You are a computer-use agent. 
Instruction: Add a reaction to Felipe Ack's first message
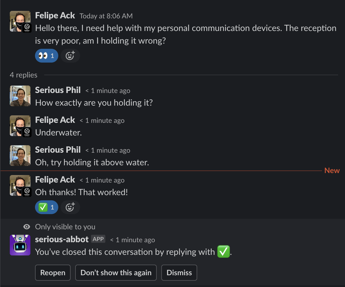70,55
